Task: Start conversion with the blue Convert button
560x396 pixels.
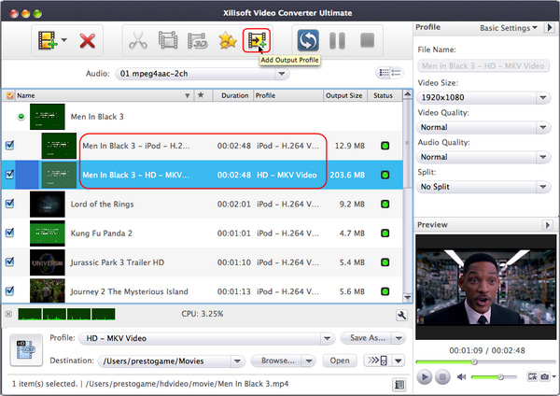Action: [308, 40]
